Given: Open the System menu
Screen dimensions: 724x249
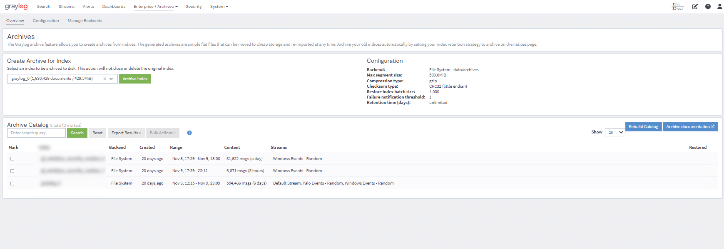Looking at the screenshot, I should tap(219, 7).
